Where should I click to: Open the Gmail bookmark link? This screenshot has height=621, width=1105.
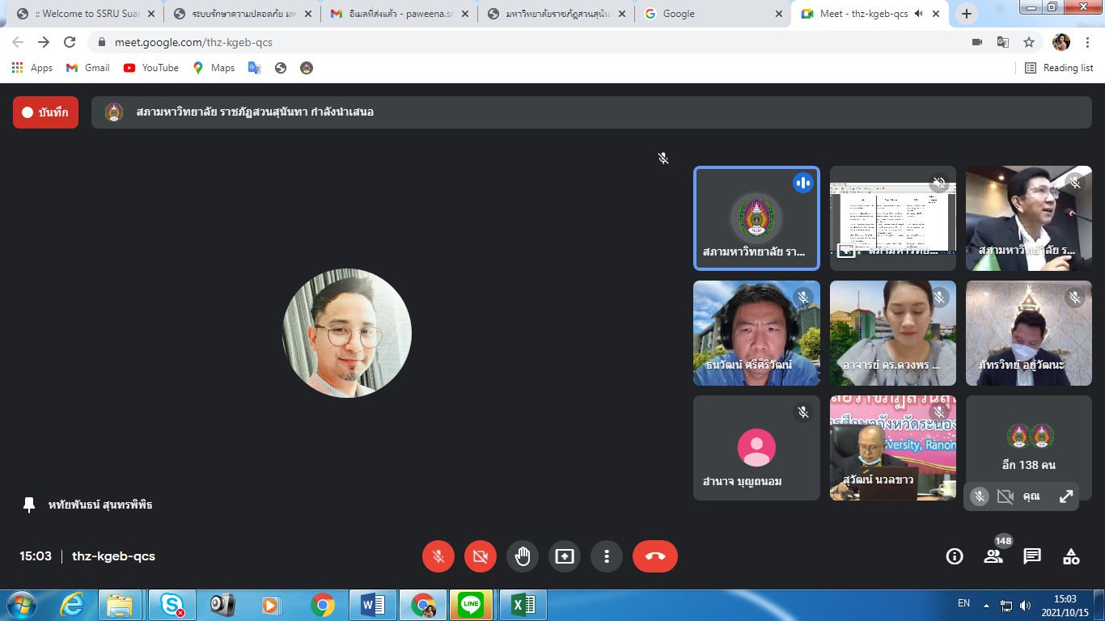(88, 68)
